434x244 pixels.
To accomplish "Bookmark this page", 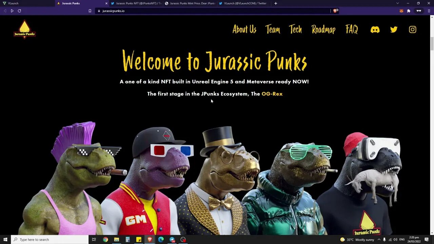I will [x=90, y=11].
